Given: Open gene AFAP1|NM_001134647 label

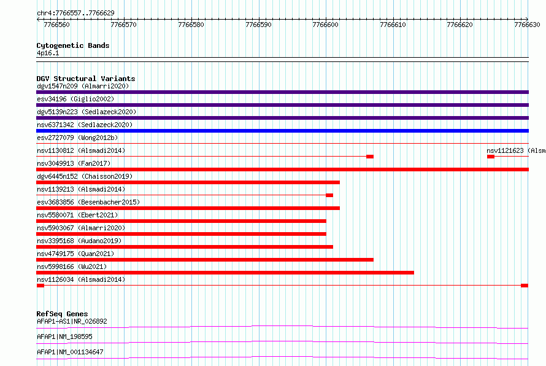Looking at the screenshot, I should (x=70, y=352).
